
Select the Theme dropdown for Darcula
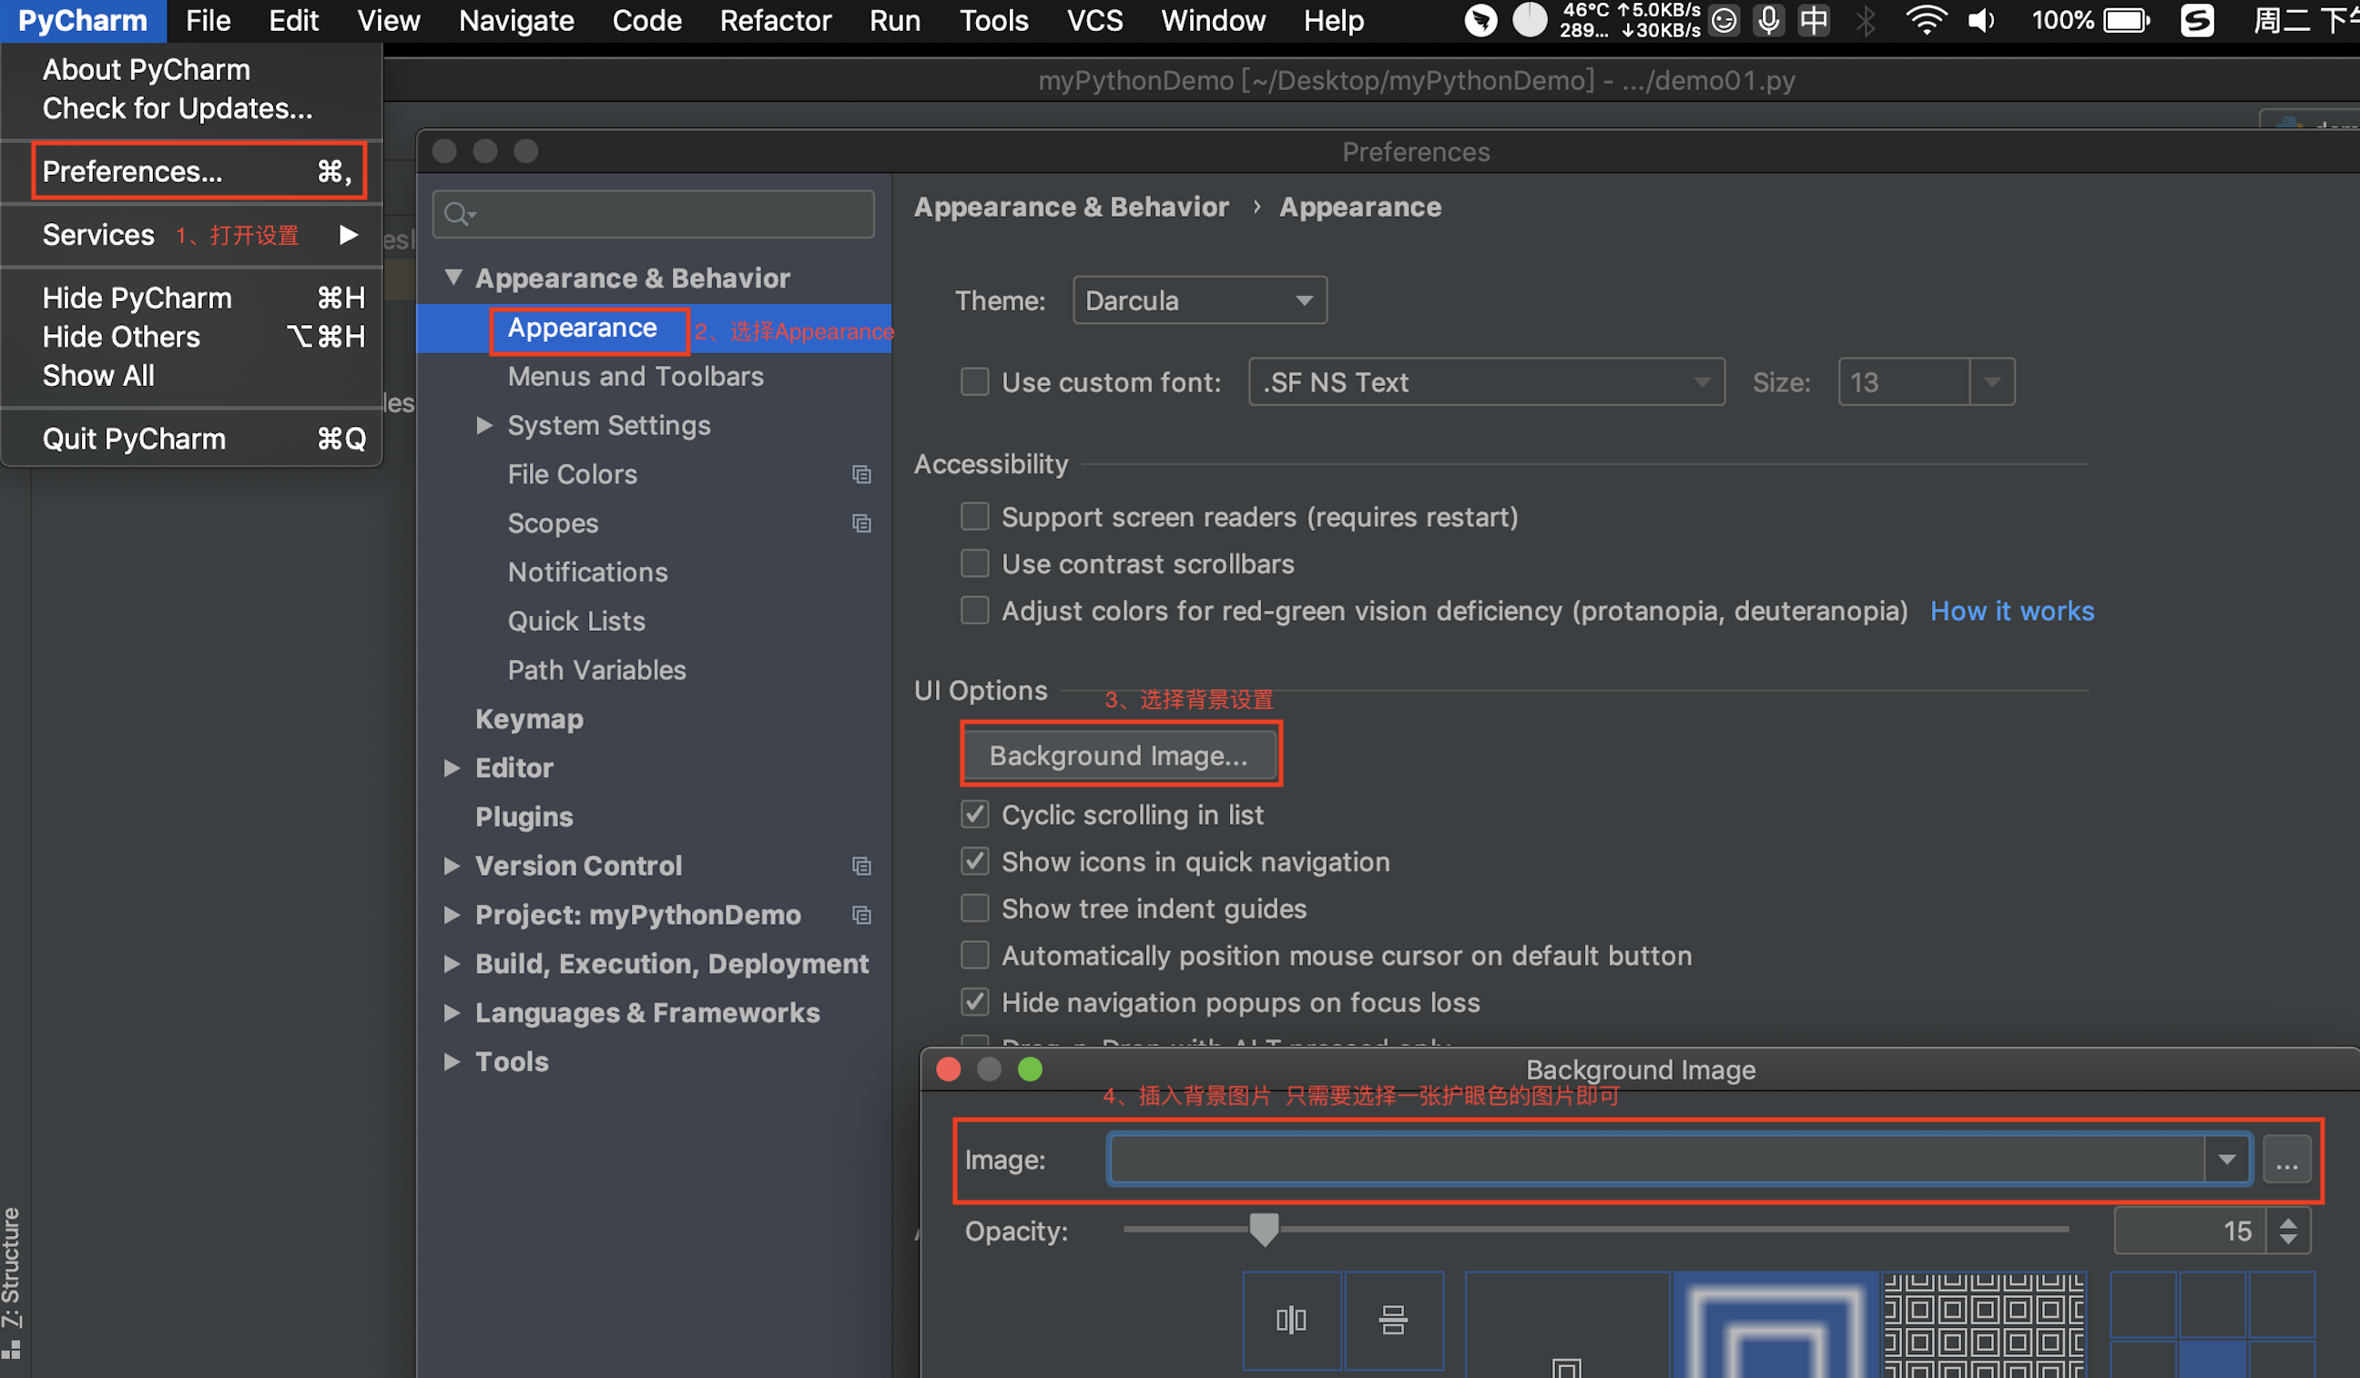coord(1200,300)
